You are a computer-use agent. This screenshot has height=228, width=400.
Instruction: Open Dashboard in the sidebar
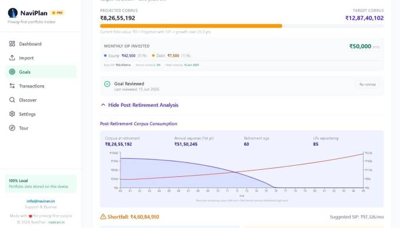pyautogui.click(x=41, y=44)
